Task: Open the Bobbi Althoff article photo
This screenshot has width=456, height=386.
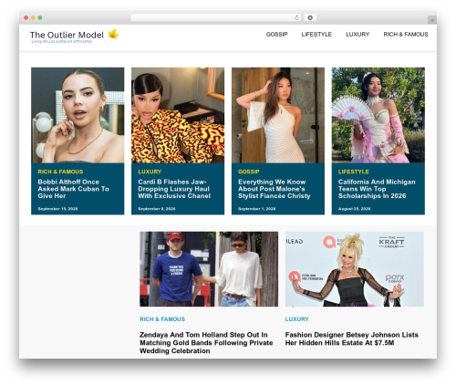Action: click(x=78, y=115)
